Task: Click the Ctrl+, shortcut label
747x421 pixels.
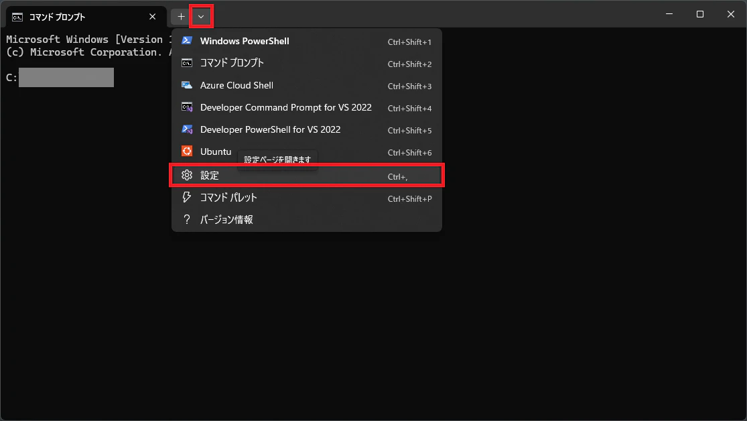Action: pyautogui.click(x=397, y=177)
